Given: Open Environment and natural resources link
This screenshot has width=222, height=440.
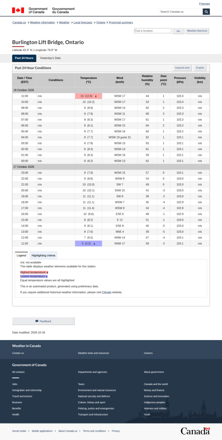Looking at the screenshot, I should [x=97, y=390].
